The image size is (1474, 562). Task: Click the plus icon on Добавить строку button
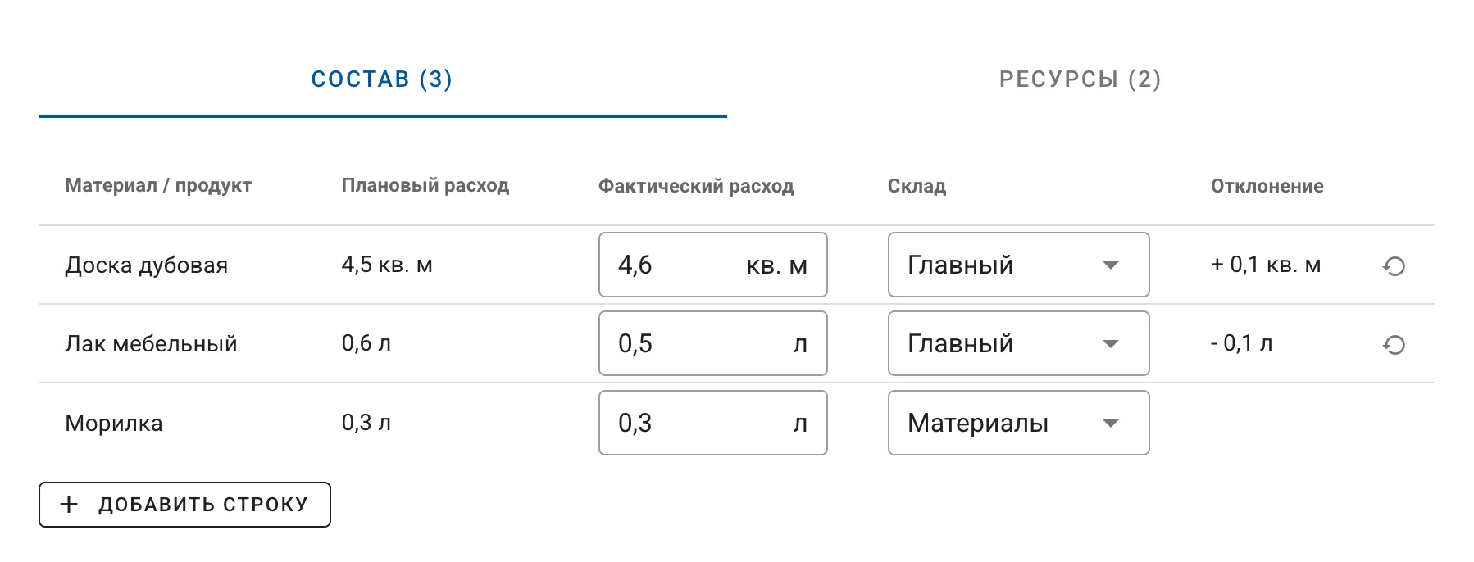coord(69,504)
